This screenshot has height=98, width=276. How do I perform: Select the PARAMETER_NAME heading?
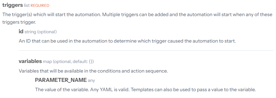coord(61,80)
